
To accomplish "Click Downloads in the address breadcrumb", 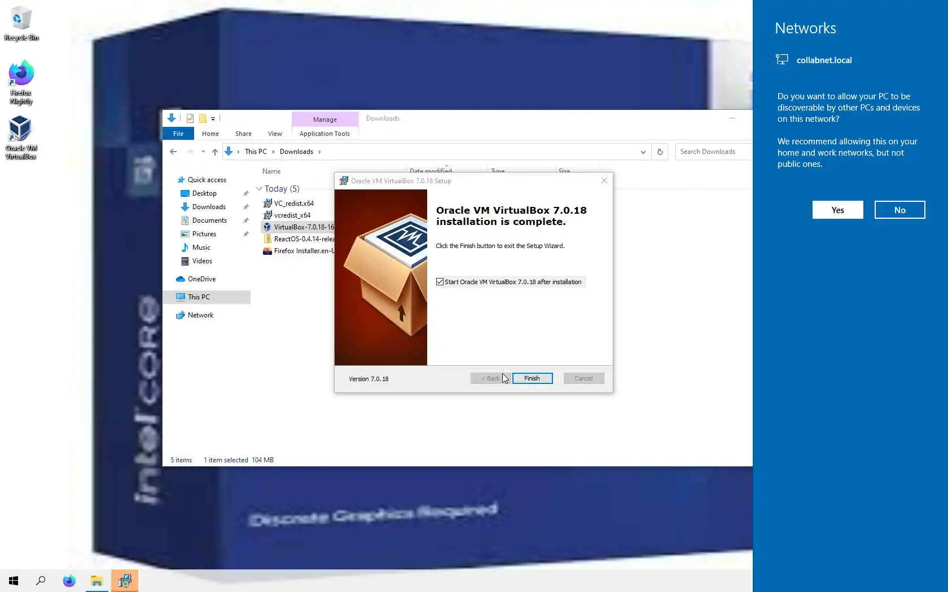I will [x=296, y=152].
